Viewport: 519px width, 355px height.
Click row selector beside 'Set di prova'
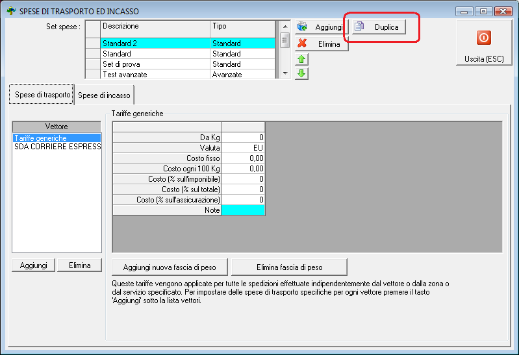[x=93, y=64]
